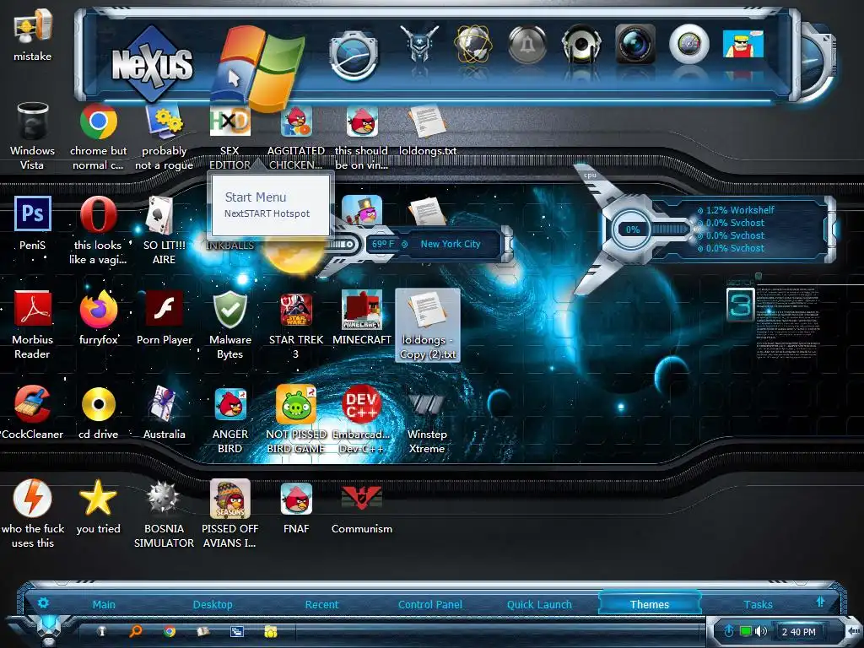Open the headphones speaker dock icon
Screen dimensions: 864x648
(x=580, y=44)
